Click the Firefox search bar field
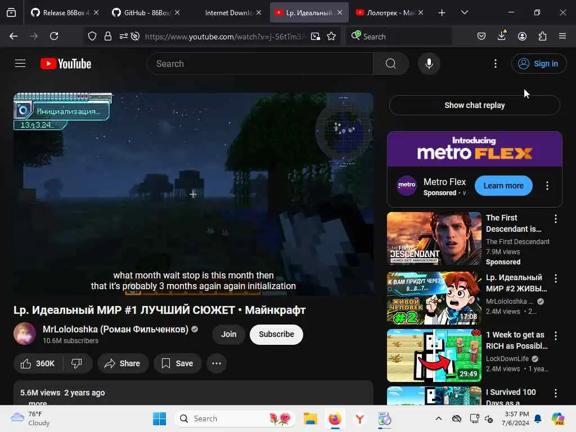Screen dimensions: 576x432 pos(399,37)
